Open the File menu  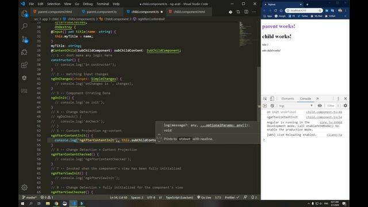(31, 4)
